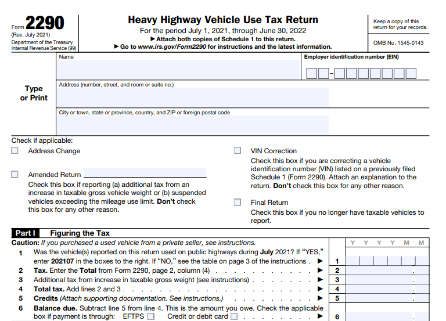Click the 'Employer identification number (EIN)' label
This screenshot has height=321, width=446.
coord(351,57)
